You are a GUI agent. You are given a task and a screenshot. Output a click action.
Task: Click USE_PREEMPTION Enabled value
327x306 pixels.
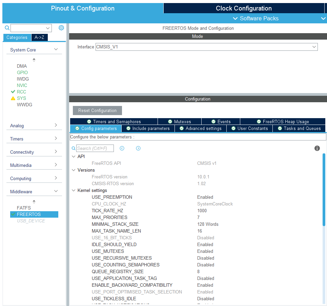coord(205,197)
